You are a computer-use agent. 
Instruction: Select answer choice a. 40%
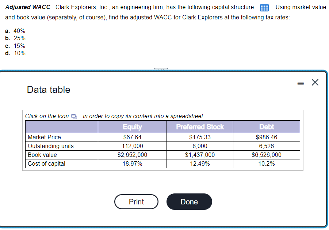15,31
